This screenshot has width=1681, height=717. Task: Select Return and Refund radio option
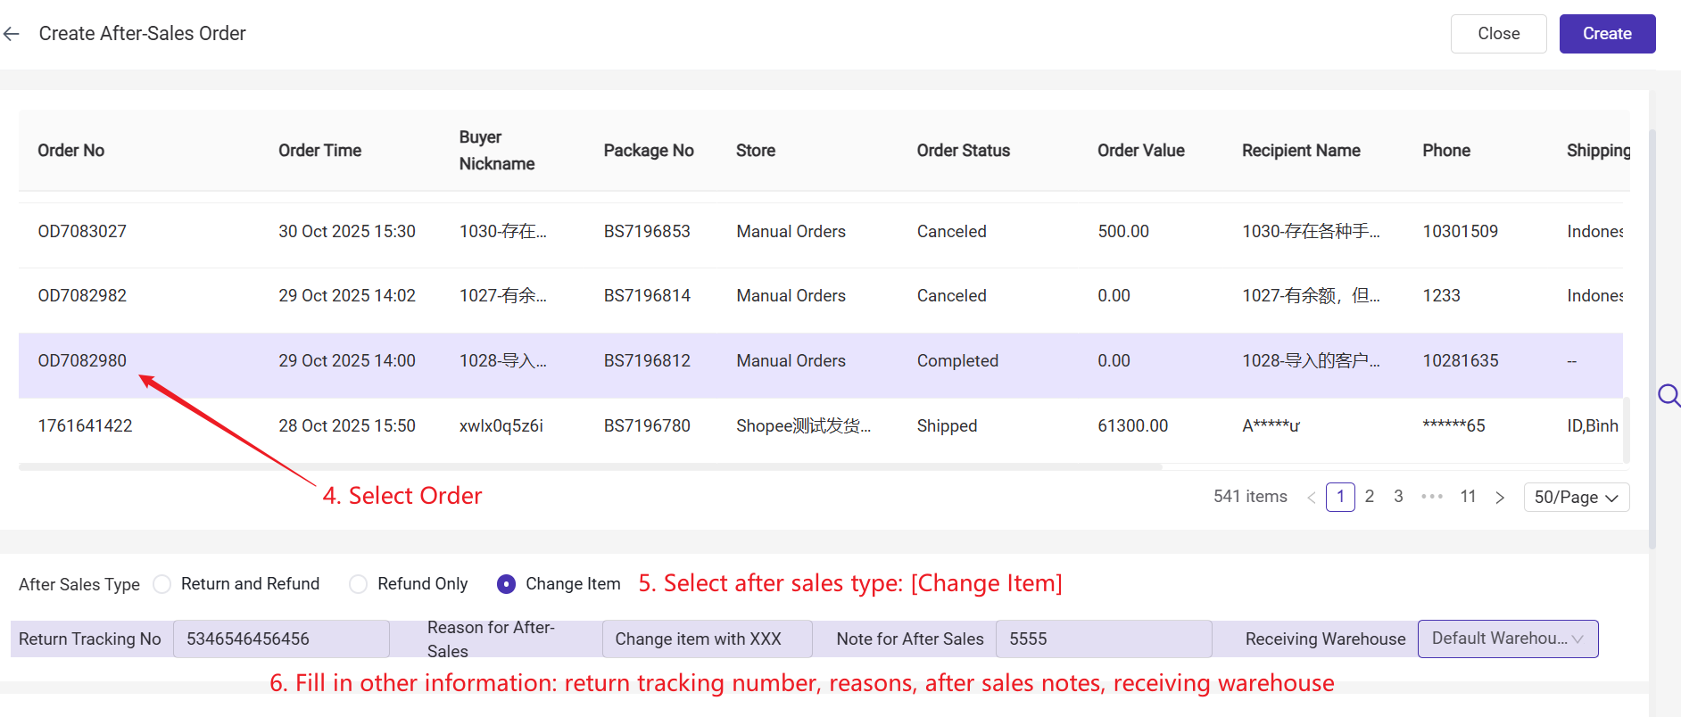[162, 584]
